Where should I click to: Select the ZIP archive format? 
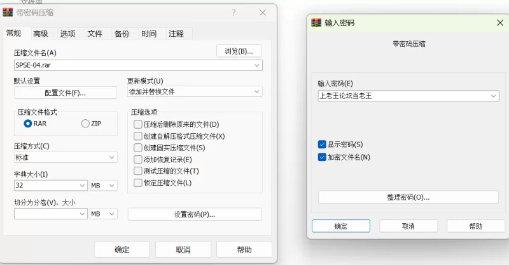[85, 124]
